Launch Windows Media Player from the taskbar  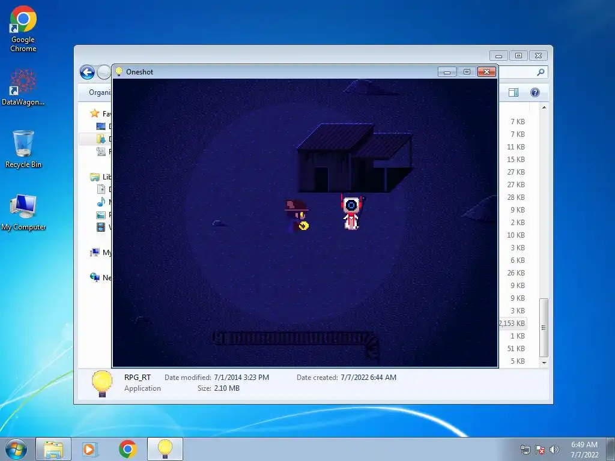point(90,449)
